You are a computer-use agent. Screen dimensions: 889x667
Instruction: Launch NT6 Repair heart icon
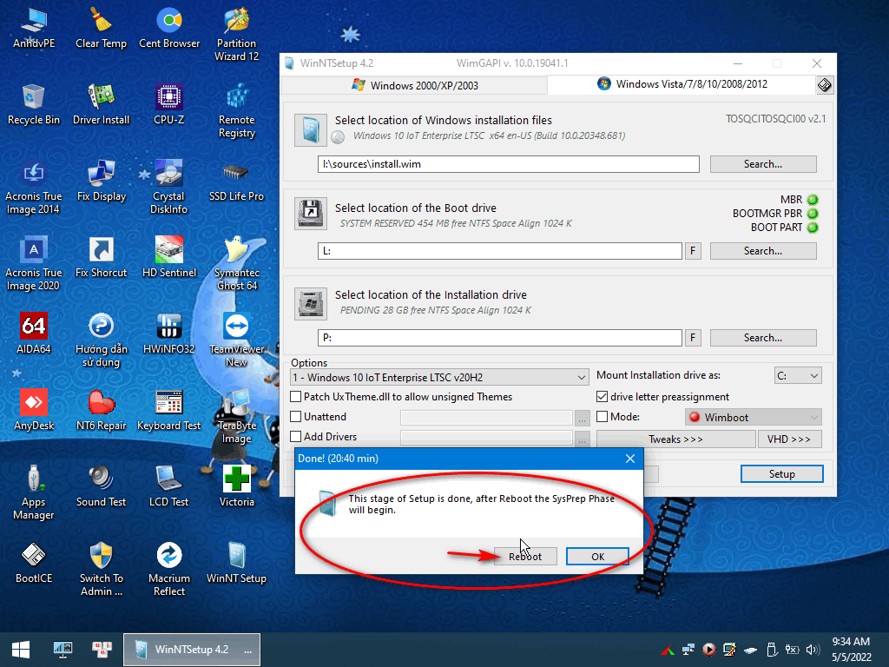[x=101, y=410]
